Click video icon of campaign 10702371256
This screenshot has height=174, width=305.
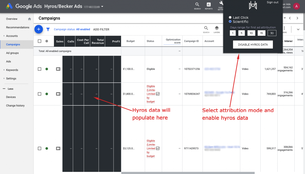coord(58,69)
